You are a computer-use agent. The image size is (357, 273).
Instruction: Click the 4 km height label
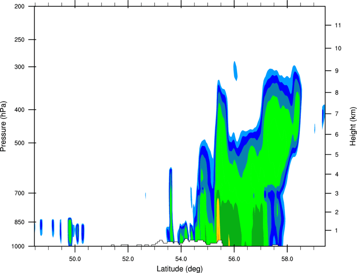(x=336, y=174)
